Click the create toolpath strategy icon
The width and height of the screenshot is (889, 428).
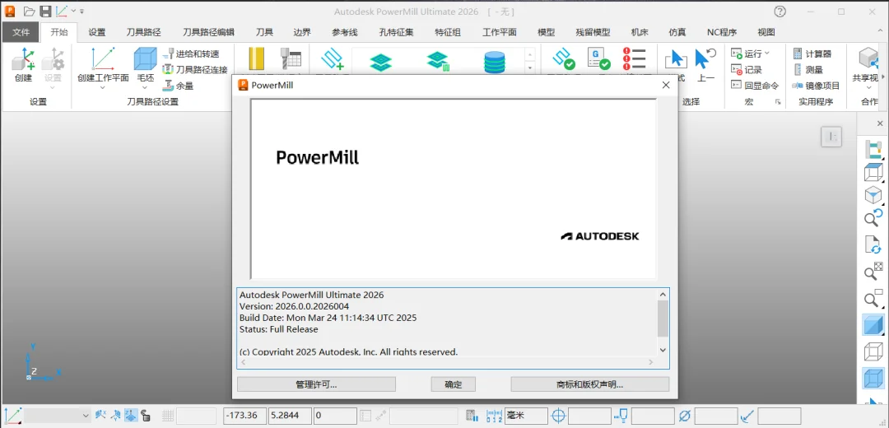[x=332, y=59]
